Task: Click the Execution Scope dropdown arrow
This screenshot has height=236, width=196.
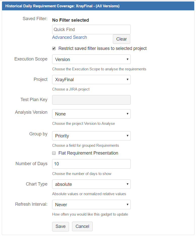Action: (127, 59)
